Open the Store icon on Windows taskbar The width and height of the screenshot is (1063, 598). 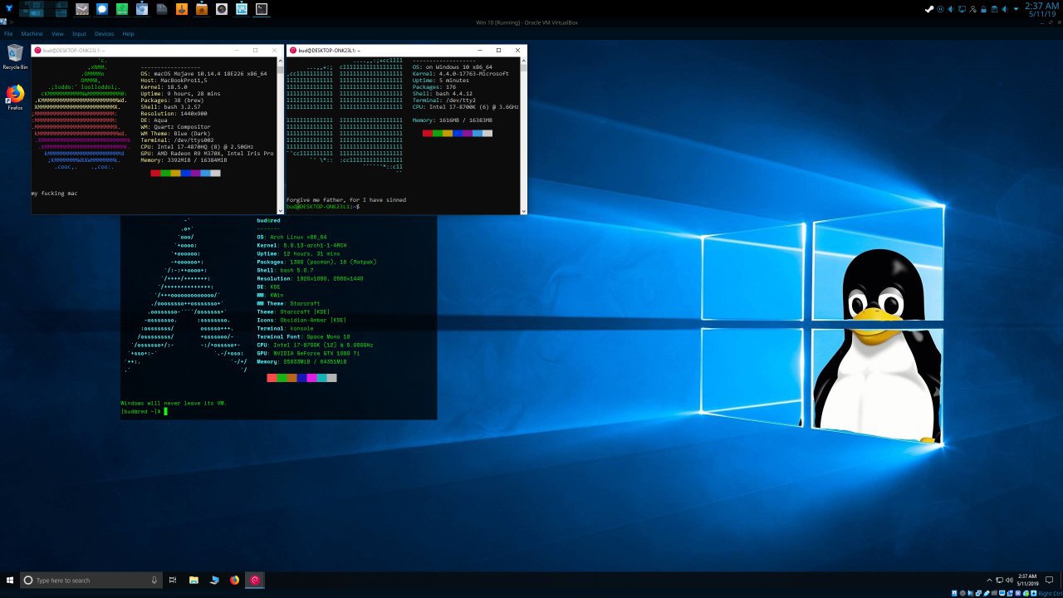[214, 580]
